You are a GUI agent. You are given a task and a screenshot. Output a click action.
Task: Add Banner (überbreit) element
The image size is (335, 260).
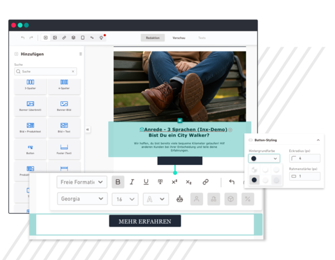click(x=30, y=106)
